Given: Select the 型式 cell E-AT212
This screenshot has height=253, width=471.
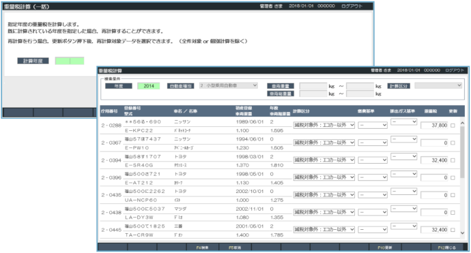Looking at the screenshot, I should click(139, 183).
